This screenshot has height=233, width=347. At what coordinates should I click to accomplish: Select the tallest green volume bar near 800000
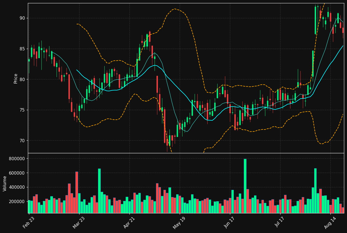pyautogui.click(x=245, y=186)
